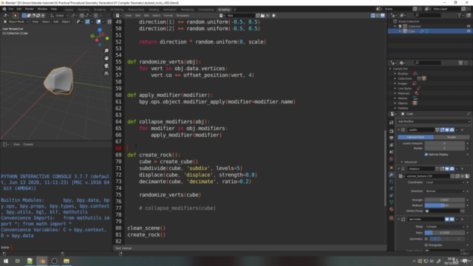Open the Object Data green triangle tab
Screen dimensions: 473x266
[x=392, y=202]
